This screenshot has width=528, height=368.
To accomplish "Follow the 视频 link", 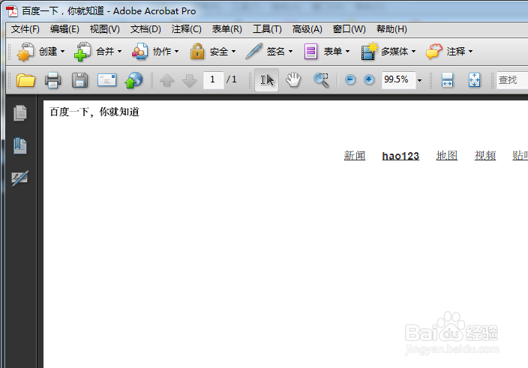I will pyautogui.click(x=485, y=156).
